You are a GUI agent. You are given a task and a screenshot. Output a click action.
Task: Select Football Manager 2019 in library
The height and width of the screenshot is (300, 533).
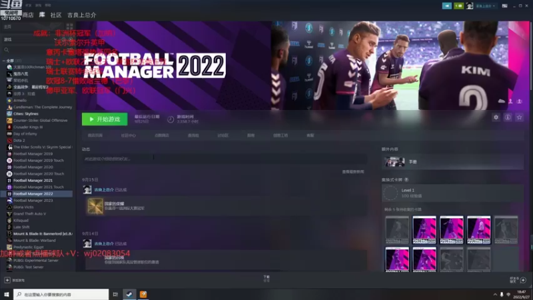click(x=33, y=154)
